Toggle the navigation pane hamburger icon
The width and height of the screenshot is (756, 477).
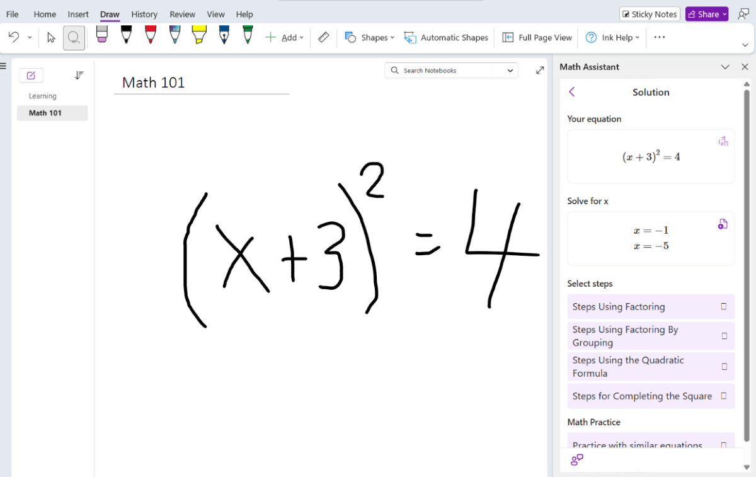point(3,66)
